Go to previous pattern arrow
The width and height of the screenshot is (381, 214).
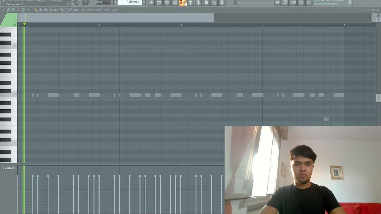coord(115,2)
